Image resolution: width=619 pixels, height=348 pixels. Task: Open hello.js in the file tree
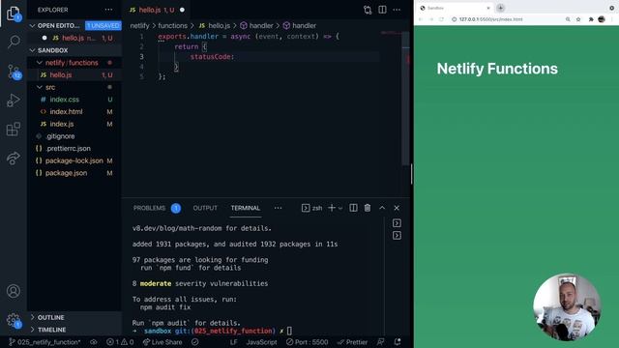[74, 75]
